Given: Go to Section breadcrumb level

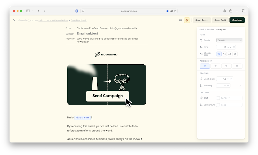Looking at the screenshot, I should pyautogui.click(x=210, y=30).
